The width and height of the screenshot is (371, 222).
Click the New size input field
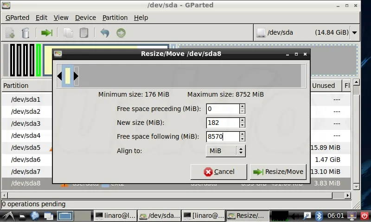click(x=223, y=123)
